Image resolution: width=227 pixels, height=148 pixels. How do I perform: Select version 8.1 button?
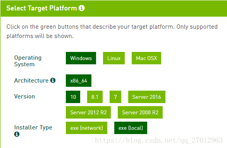pyautogui.click(x=95, y=97)
